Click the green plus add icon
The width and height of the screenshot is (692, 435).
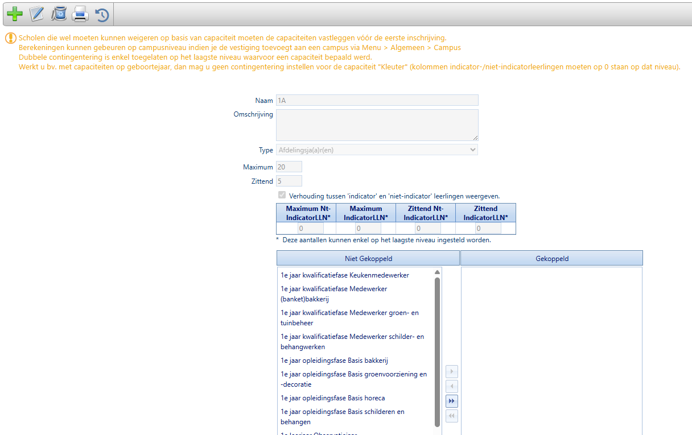15,14
